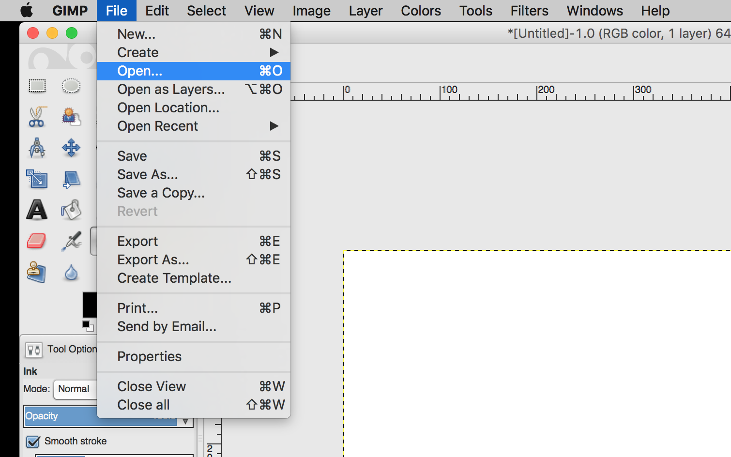This screenshot has height=457, width=731.
Task: Open the Layer menu
Action: pyautogui.click(x=365, y=11)
